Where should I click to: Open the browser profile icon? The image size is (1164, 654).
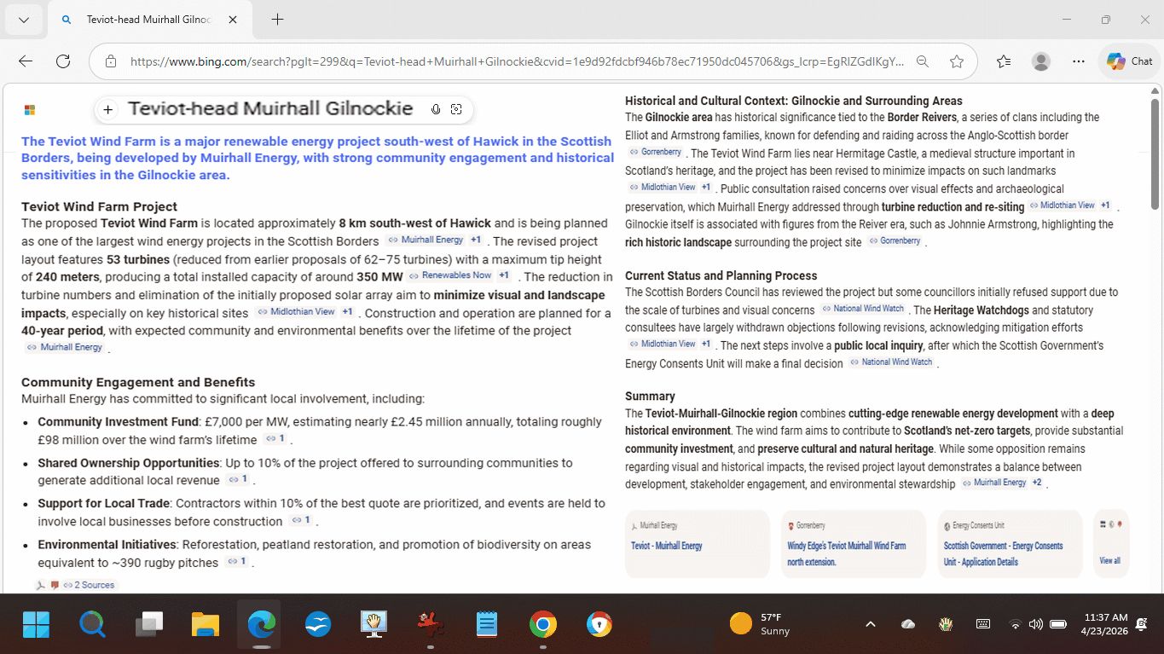[x=1040, y=61]
